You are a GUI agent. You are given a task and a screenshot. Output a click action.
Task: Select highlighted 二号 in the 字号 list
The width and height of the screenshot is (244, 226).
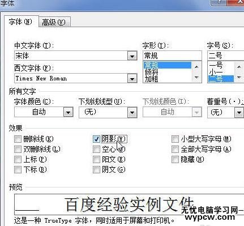point(221,79)
